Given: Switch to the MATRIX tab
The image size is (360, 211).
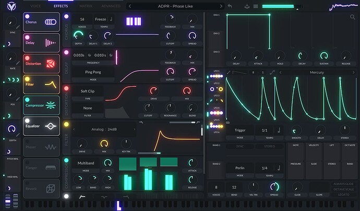Looking at the screenshot, I should [x=86, y=6].
